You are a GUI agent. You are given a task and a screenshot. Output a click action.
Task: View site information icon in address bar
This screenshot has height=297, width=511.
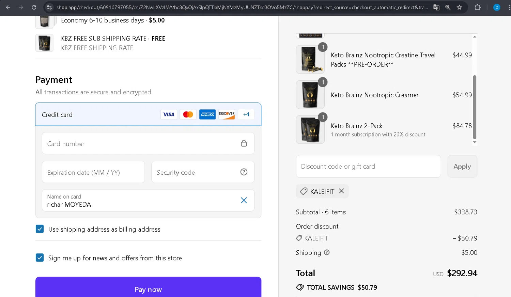pos(49,7)
